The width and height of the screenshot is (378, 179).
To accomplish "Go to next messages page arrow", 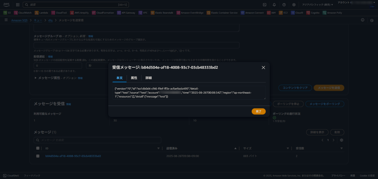I will tap(333, 140).
